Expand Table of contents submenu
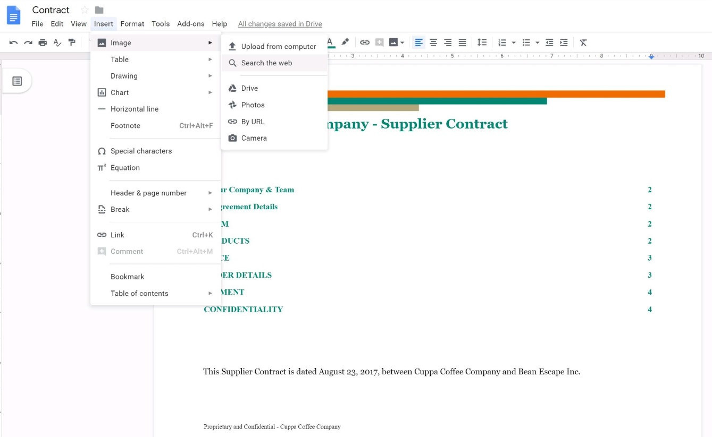This screenshot has height=437, width=712. tap(156, 293)
